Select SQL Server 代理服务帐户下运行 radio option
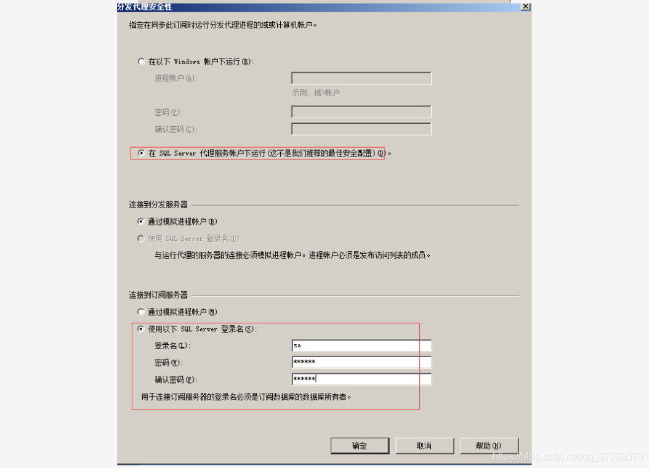 coord(141,153)
